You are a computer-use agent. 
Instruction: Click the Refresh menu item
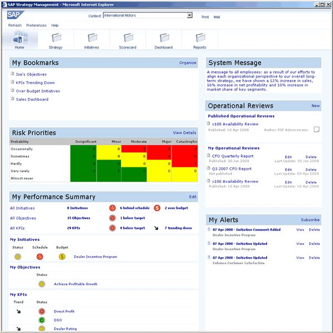click(x=15, y=25)
